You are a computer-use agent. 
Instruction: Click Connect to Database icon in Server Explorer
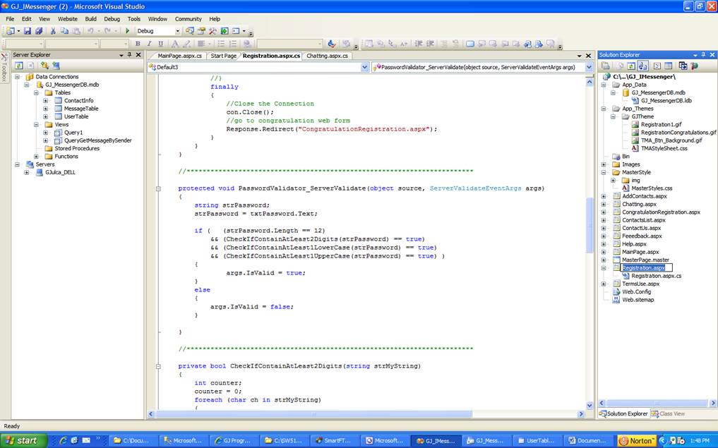tap(44, 66)
